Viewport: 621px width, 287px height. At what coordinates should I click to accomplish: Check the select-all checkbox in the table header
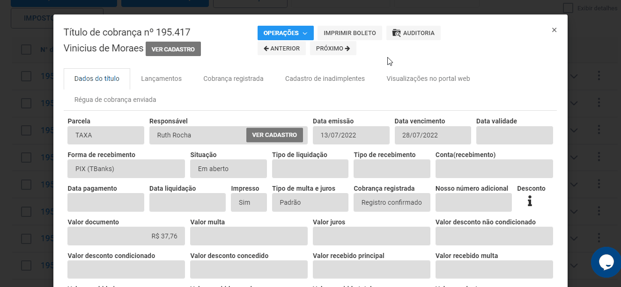[26, 50]
